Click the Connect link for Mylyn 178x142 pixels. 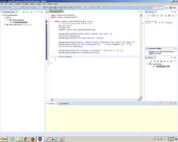click(152, 52)
